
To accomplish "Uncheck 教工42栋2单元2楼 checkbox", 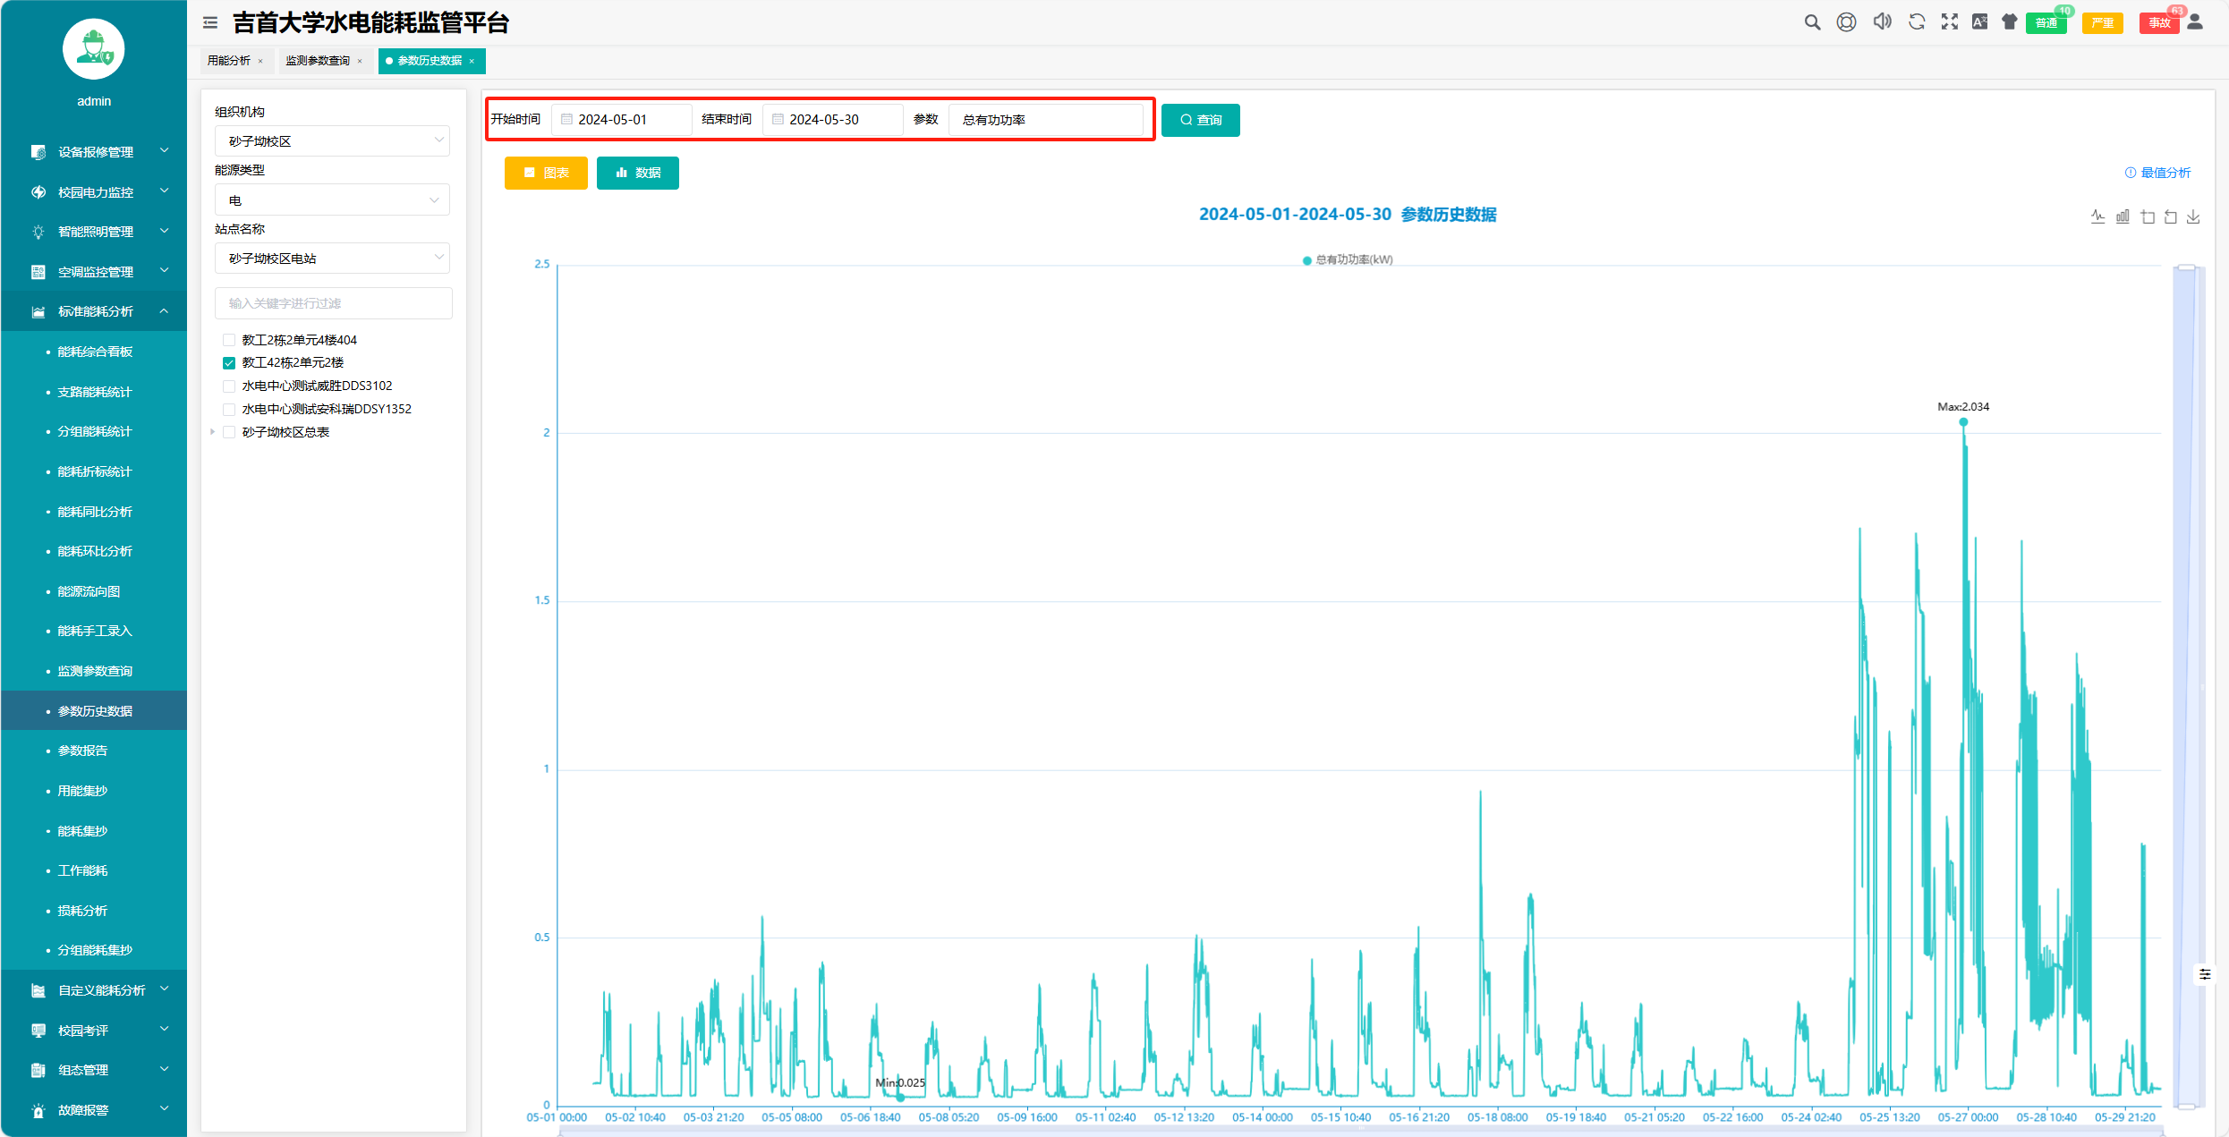I will click(229, 363).
